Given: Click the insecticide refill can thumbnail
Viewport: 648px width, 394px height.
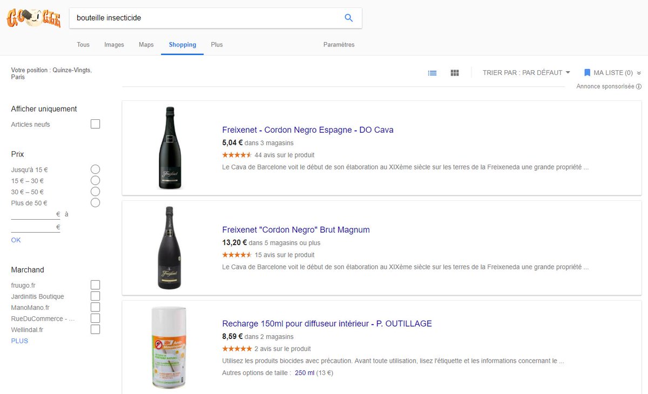Looking at the screenshot, I should 168,347.
